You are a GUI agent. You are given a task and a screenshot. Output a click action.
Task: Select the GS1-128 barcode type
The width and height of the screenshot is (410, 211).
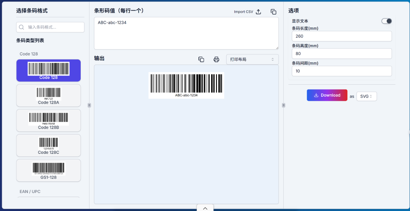49,170
